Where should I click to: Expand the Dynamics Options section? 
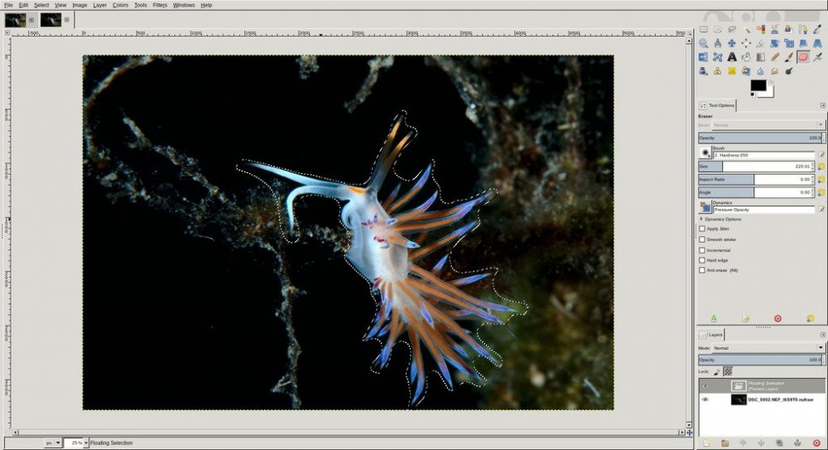pyautogui.click(x=701, y=219)
